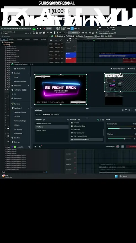
Task: Click the add folder icon in Sources
Action: (x=103, y=119)
